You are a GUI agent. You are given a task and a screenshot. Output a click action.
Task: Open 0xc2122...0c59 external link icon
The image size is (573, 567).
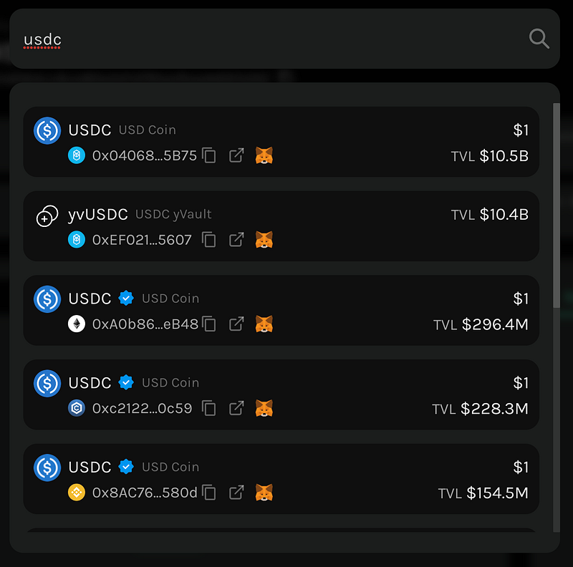[236, 408]
